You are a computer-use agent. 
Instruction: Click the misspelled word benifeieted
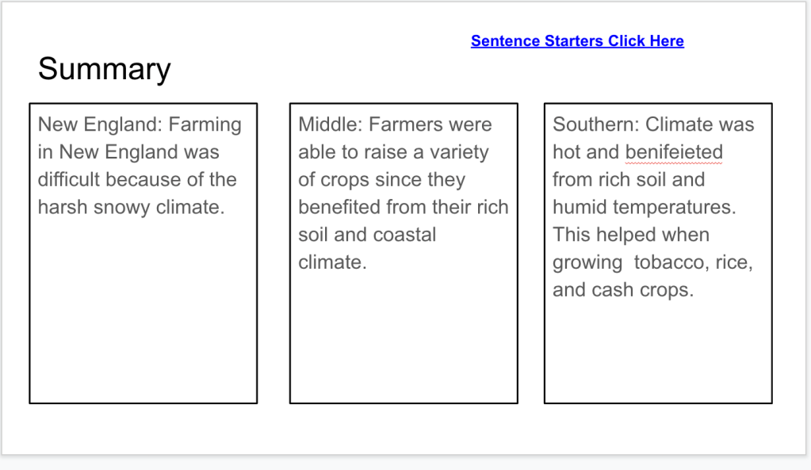(x=674, y=152)
